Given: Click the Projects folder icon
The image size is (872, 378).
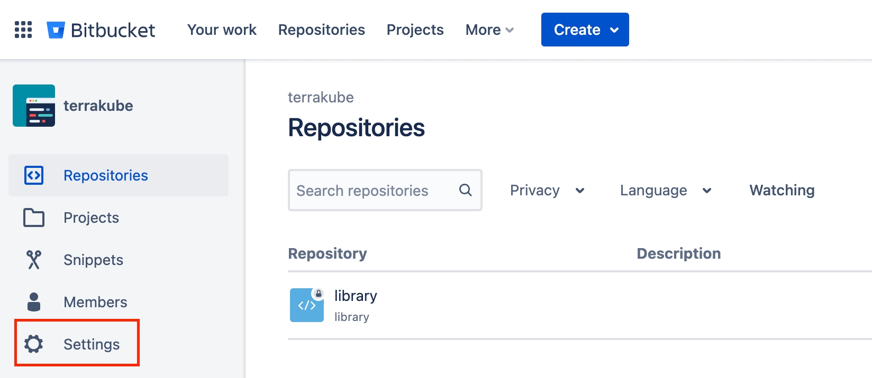Looking at the screenshot, I should [34, 218].
